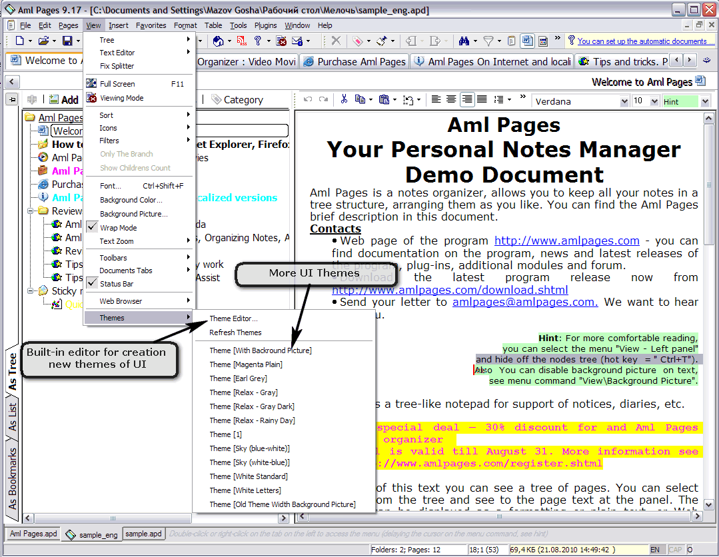Open dropdown arrow next to New icon
Image resolution: width=719 pixels, height=557 pixels.
coord(30,41)
